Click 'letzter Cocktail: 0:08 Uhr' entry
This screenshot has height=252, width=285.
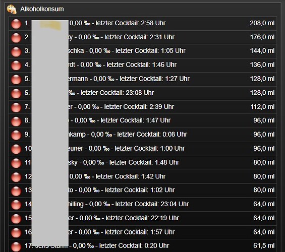click(x=152, y=135)
